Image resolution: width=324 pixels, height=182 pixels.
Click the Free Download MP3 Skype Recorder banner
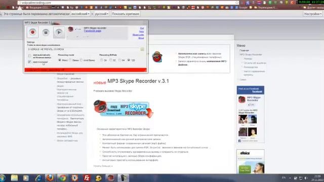pos(124,109)
